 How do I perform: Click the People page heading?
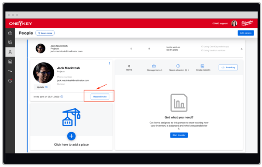tap(26, 33)
